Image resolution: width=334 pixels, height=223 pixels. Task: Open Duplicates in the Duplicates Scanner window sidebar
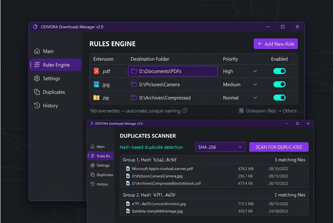pos(102,175)
